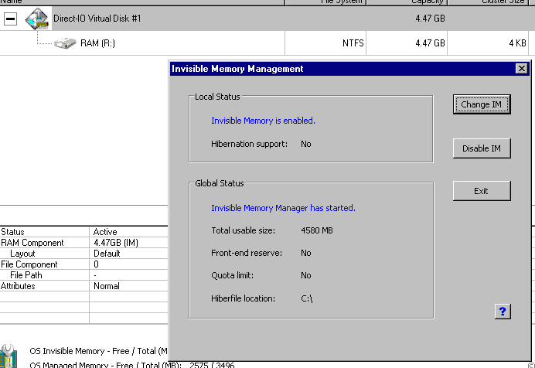Click the Attributes property label

point(18,286)
